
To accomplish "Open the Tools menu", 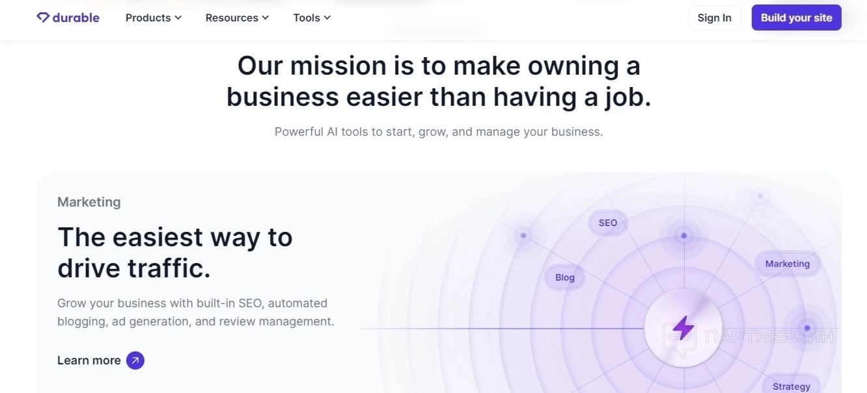I will tap(307, 18).
